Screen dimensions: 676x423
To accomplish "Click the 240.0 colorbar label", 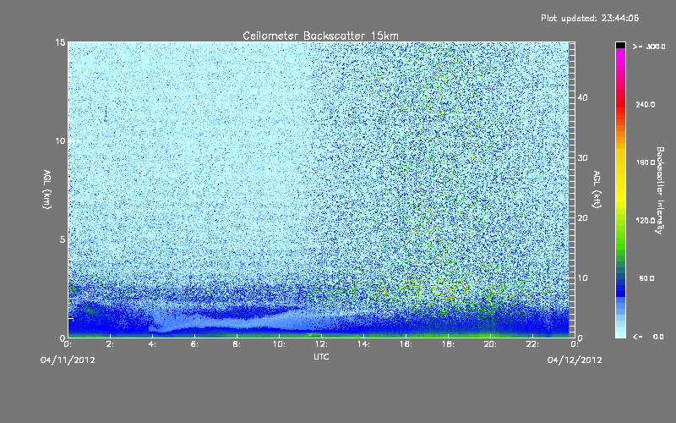I will click(646, 104).
